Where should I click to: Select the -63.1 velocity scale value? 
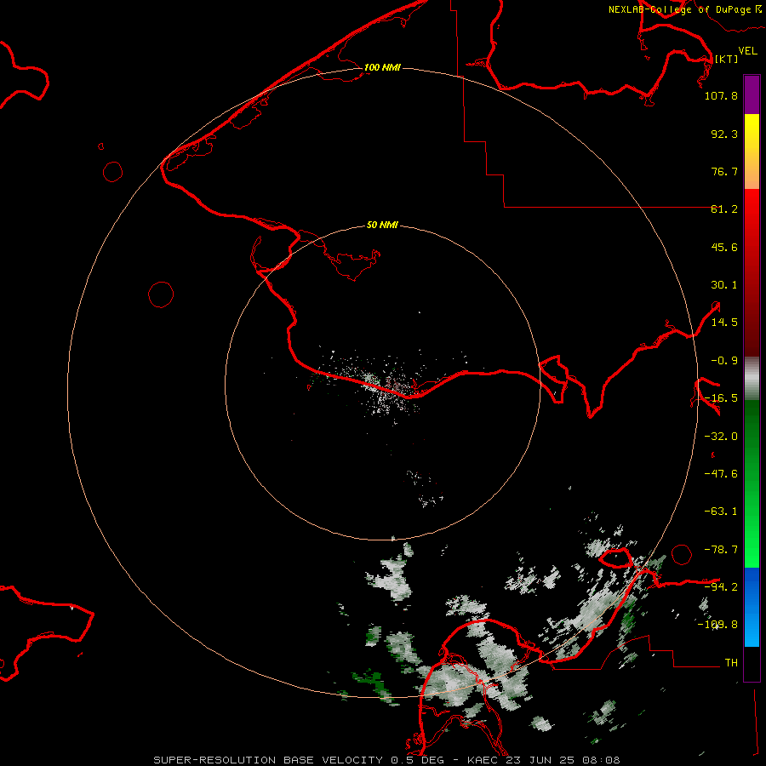click(x=721, y=512)
